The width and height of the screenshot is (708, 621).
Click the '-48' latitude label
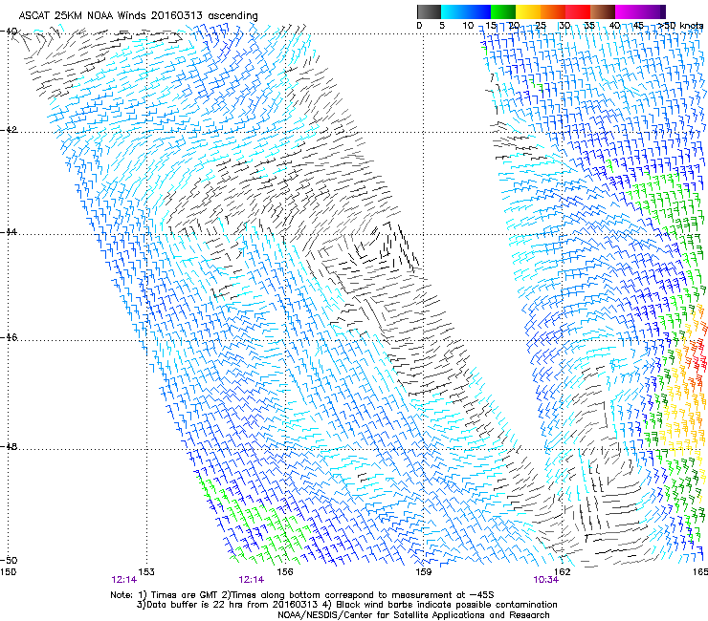(10, 446)
